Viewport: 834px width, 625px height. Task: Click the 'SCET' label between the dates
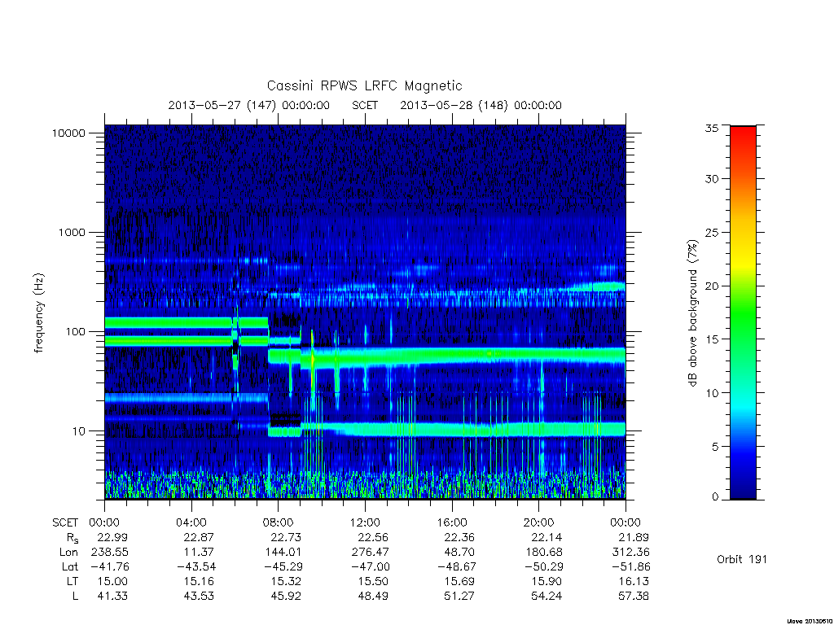pyautogui.click(x=365, y=105)
